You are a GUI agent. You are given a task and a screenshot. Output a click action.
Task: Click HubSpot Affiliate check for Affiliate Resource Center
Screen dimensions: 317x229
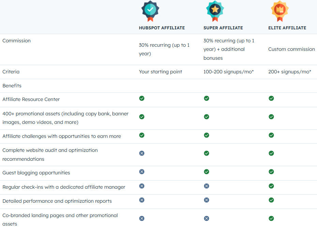pos(142,98)
